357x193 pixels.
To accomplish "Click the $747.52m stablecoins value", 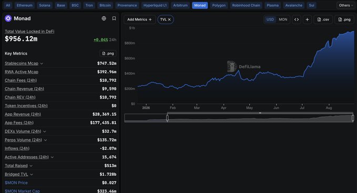I will pyautogui.click(x=107, y=63).
